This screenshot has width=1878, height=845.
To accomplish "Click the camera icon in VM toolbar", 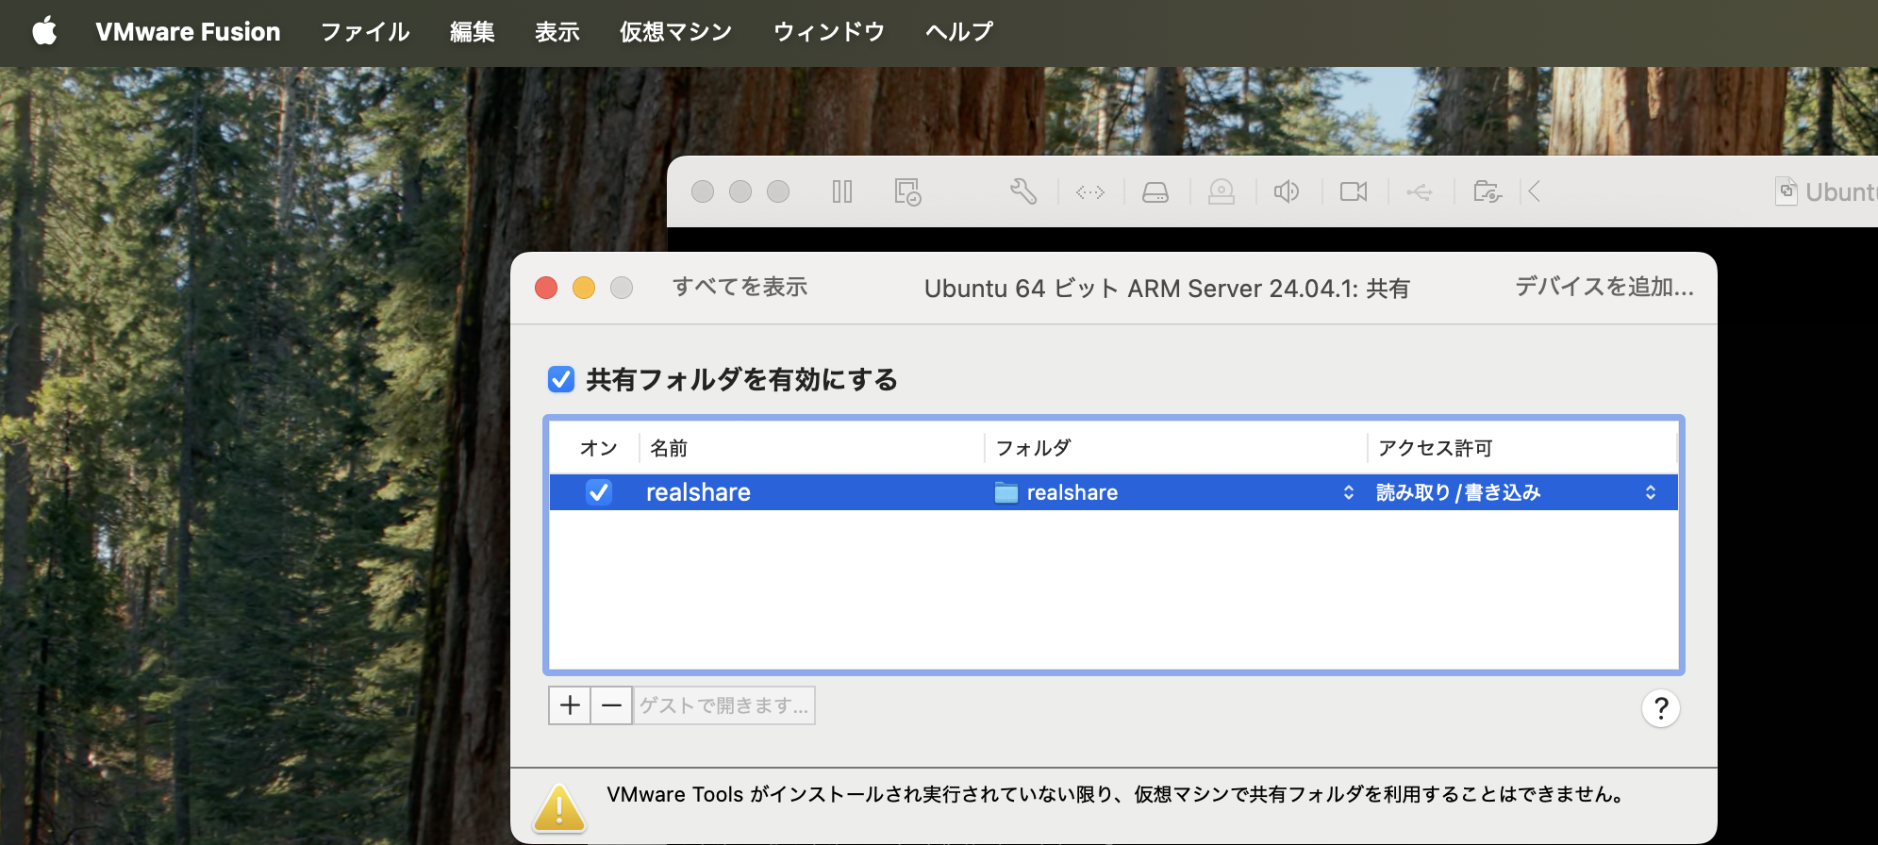I will [x=1354, y=192].
